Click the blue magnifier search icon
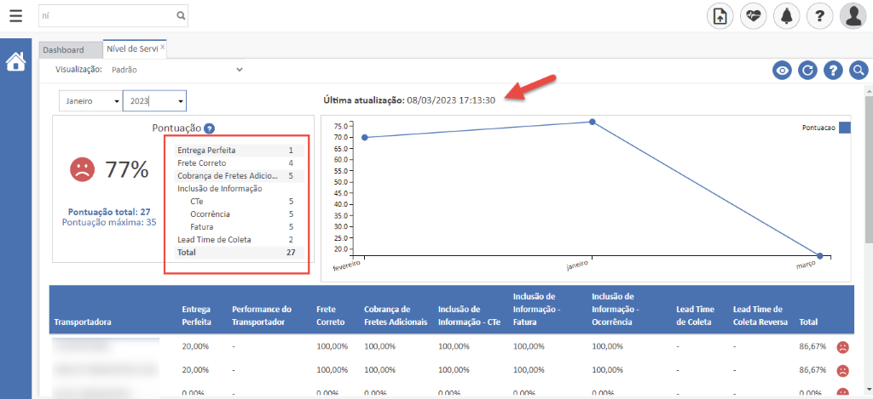The width and height of the screenshot is (873, 399). point(859,71)
